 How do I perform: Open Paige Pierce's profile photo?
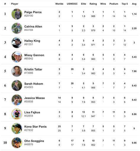point(17,14)
